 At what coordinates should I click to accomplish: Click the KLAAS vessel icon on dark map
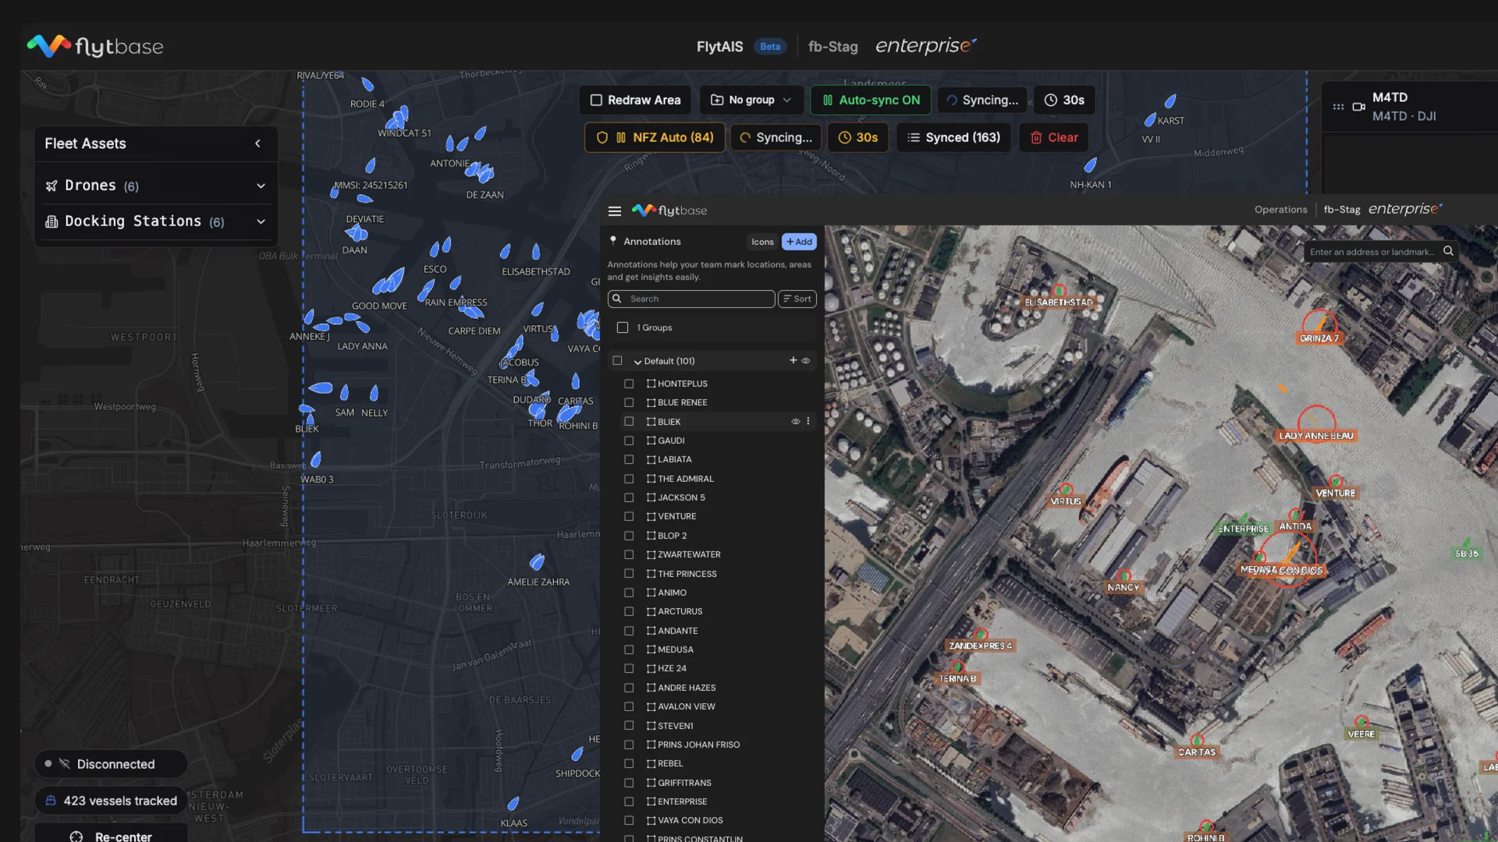point(513,804)
